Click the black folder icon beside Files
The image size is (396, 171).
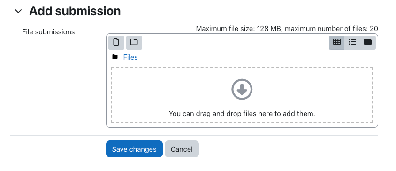[115, 57]
